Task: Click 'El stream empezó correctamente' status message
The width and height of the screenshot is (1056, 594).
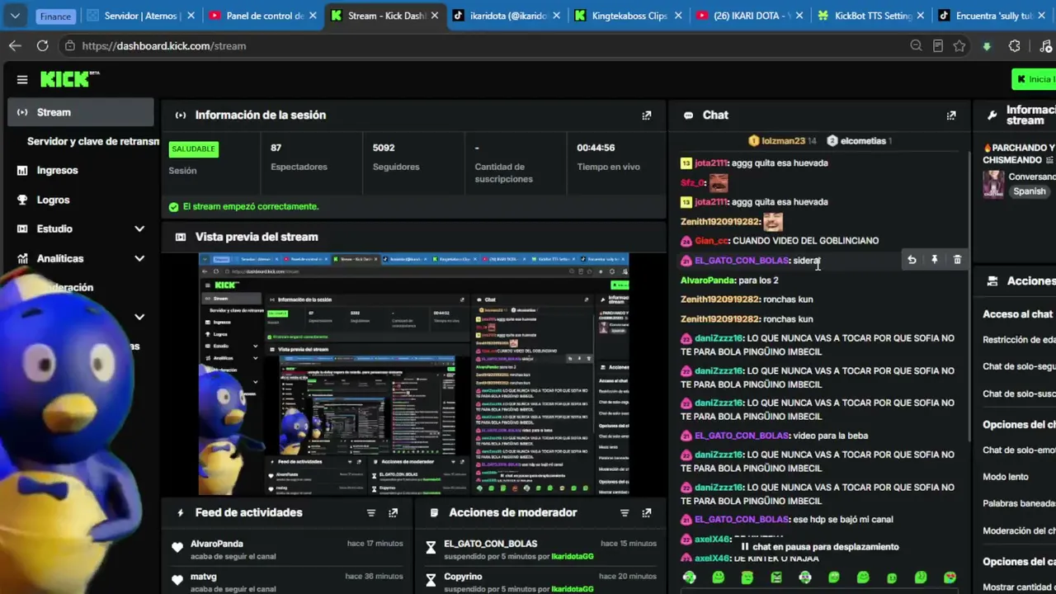Action: pyautogui.click(x=251, y=207)
